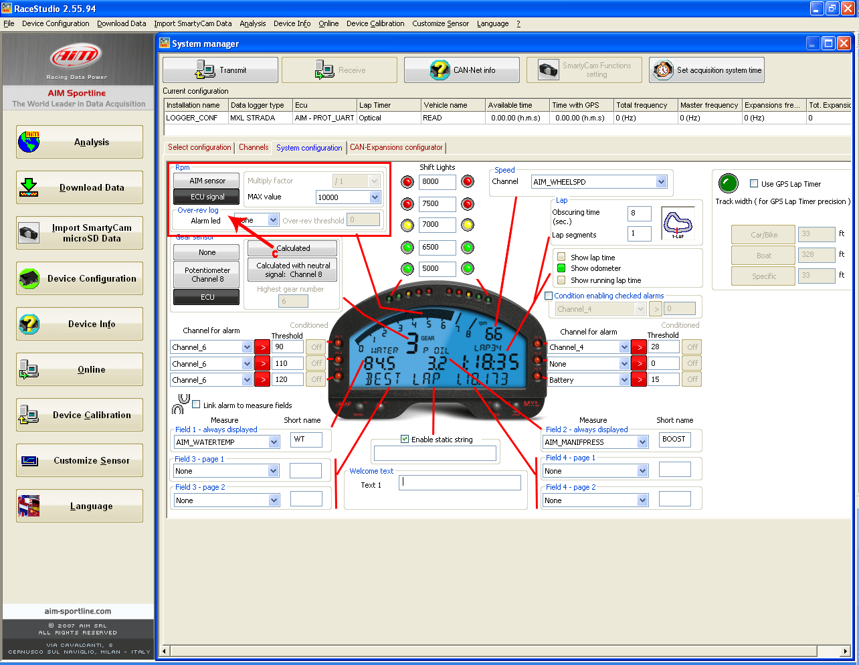Open the AIM_WATERTEMP Field 1 dropdown
The image size is (859, 665).
(x=274, y=442)
